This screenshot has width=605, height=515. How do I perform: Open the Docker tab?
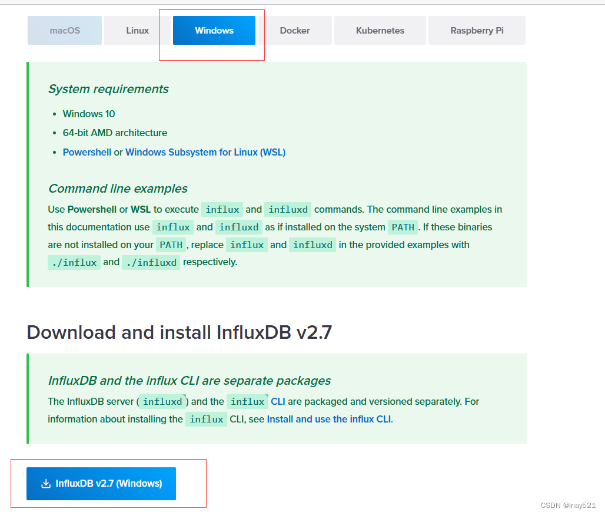[295, 31]
